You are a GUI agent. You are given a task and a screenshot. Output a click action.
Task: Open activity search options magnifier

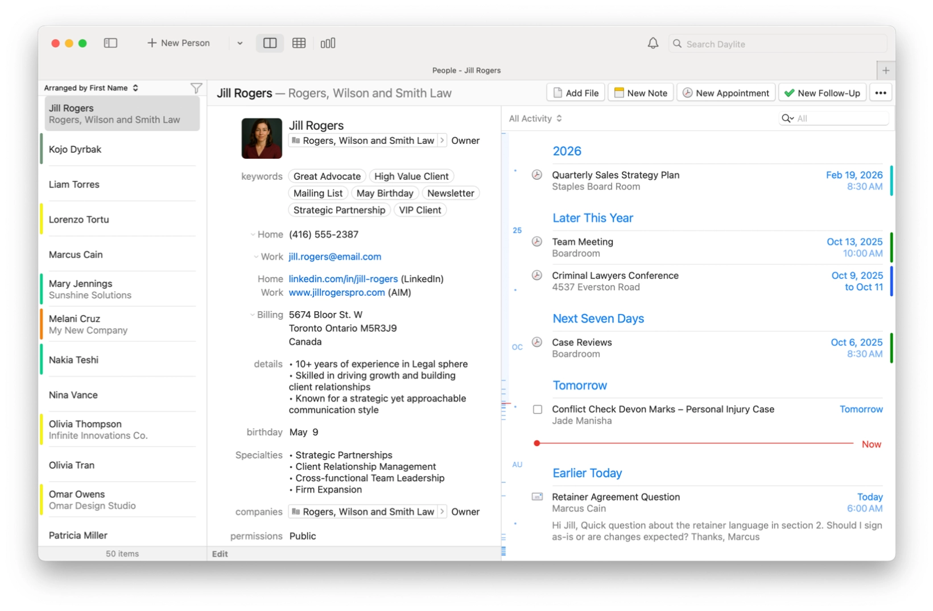tap(787, 118)
